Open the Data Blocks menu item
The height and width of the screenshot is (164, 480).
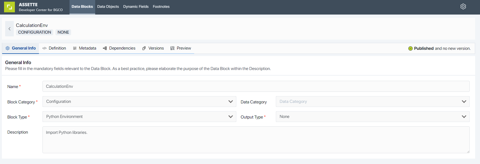pyautogui.click(x=82, y=7)
